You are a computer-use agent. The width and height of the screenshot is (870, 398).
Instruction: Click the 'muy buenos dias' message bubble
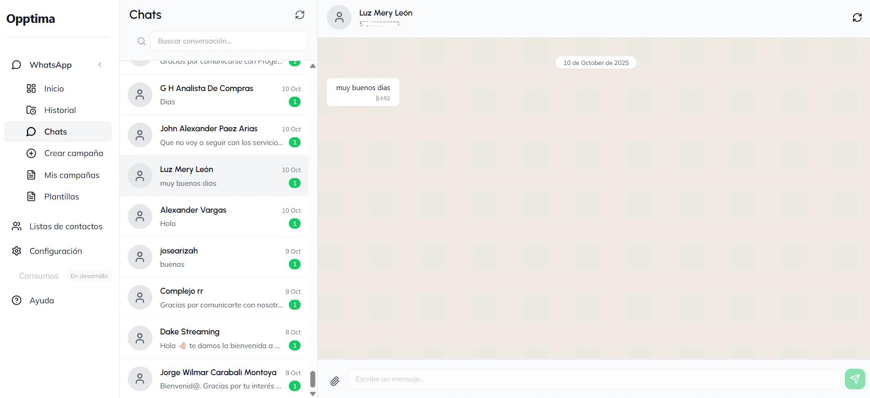click(x=363, y=92)
